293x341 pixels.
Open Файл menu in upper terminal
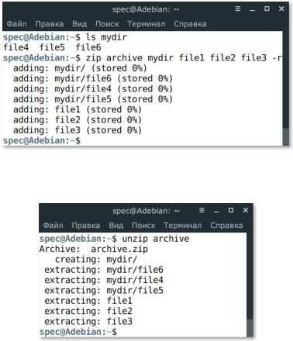coord(16,24)
